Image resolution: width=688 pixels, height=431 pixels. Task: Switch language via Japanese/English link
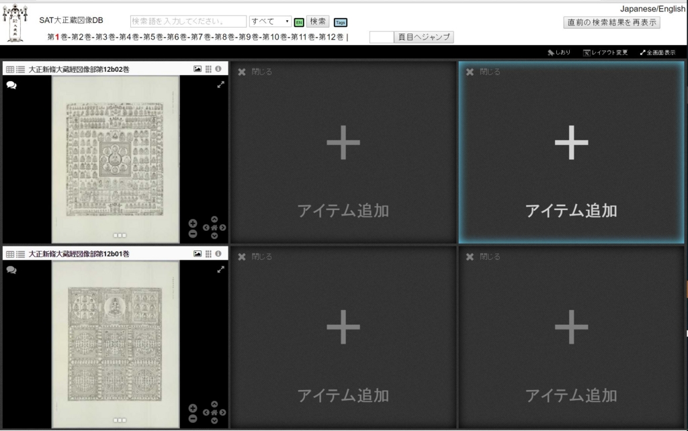652,9
